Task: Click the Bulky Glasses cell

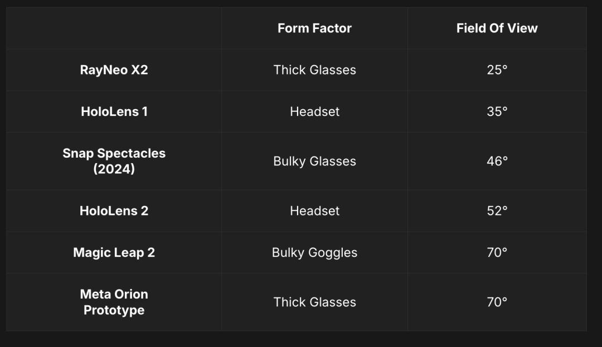Action: pyautogui.click(x=314, y=161)
